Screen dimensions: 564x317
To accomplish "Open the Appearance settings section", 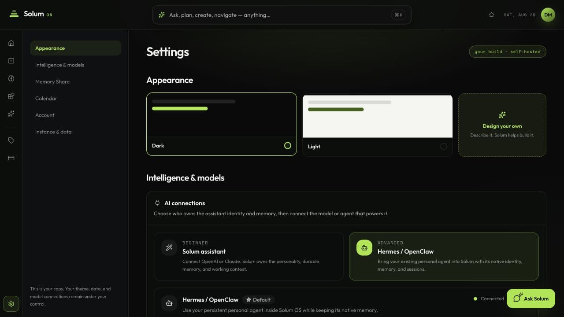I will click(75, 48).
